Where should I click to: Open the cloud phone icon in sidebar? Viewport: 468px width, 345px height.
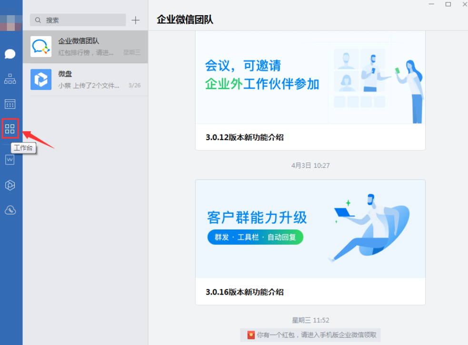[10, 210]
